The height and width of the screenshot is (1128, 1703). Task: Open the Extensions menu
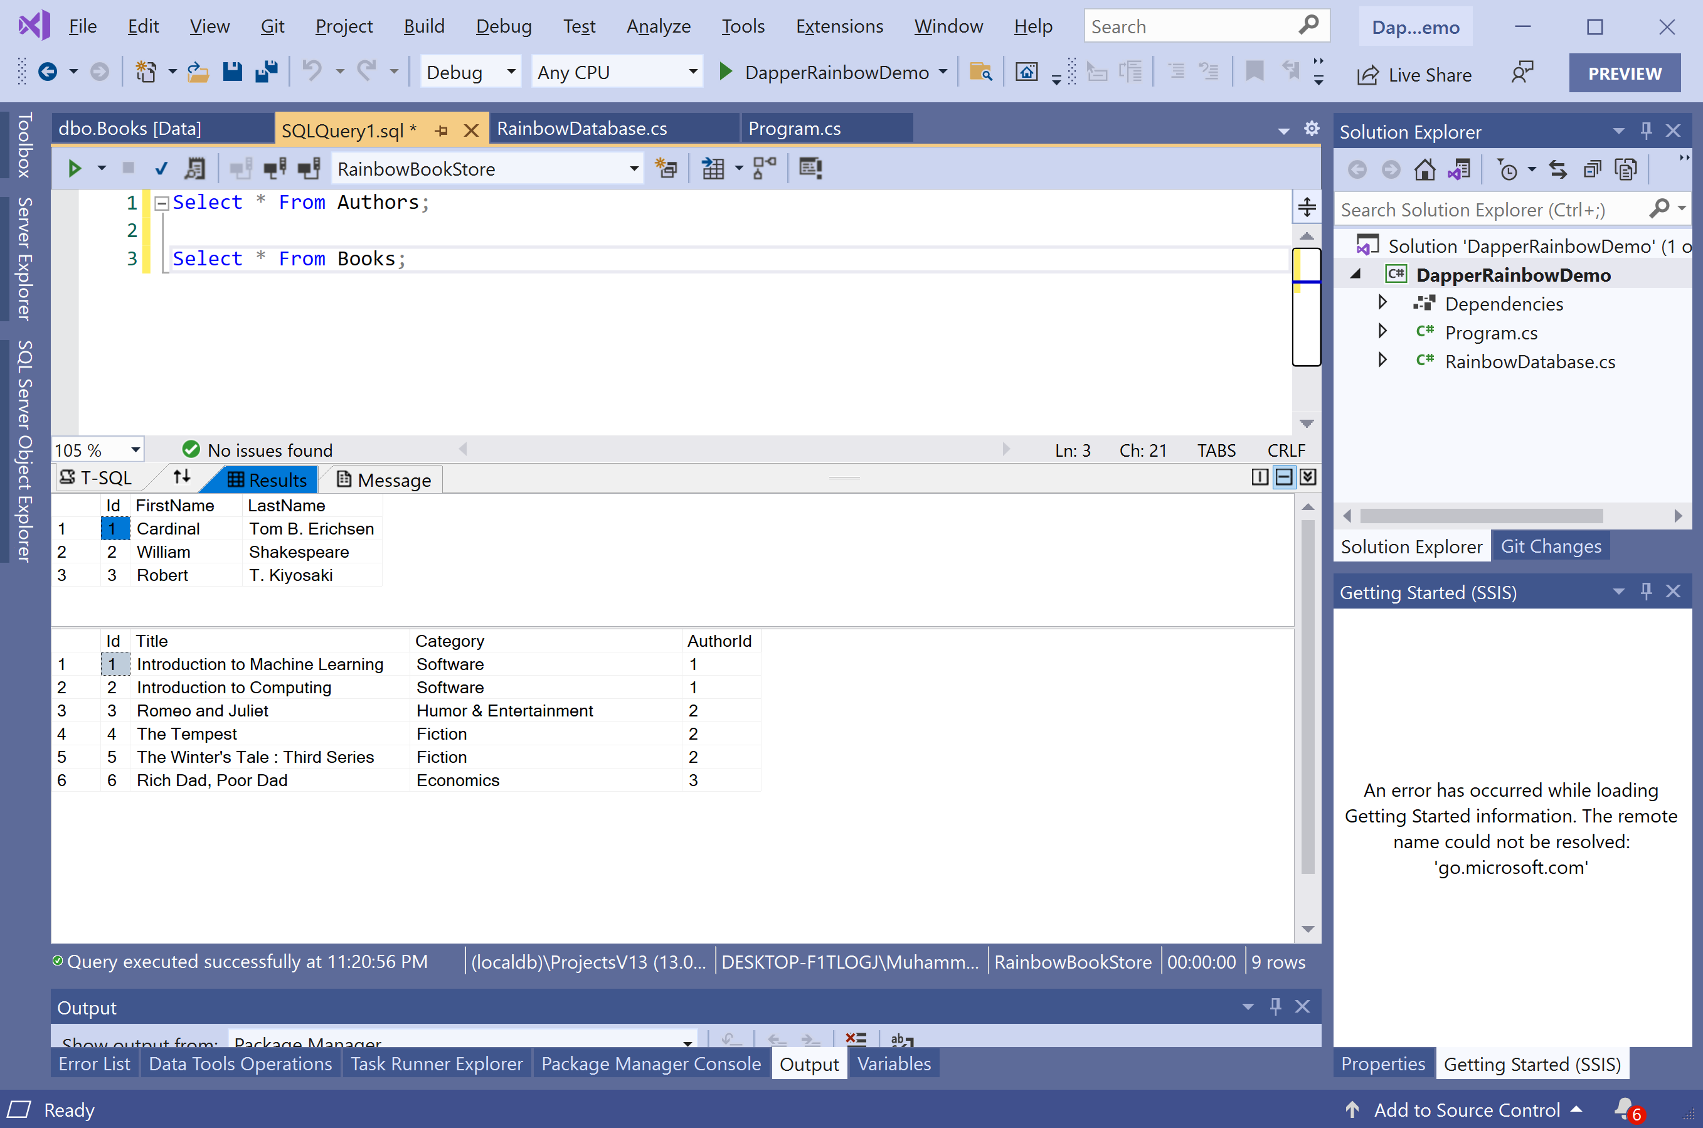(839, 26)
